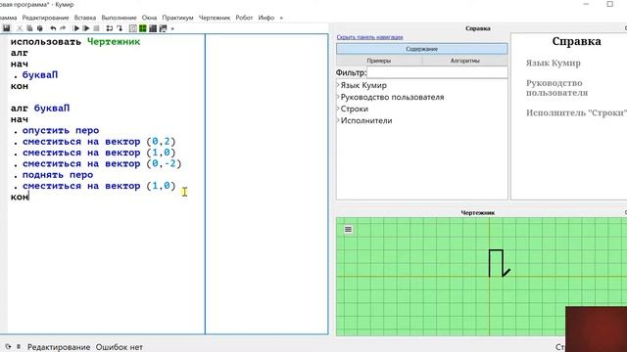Screen dimensions: 627x352
Task: Open the green Robot field window icon
Action: click(143, 28)
